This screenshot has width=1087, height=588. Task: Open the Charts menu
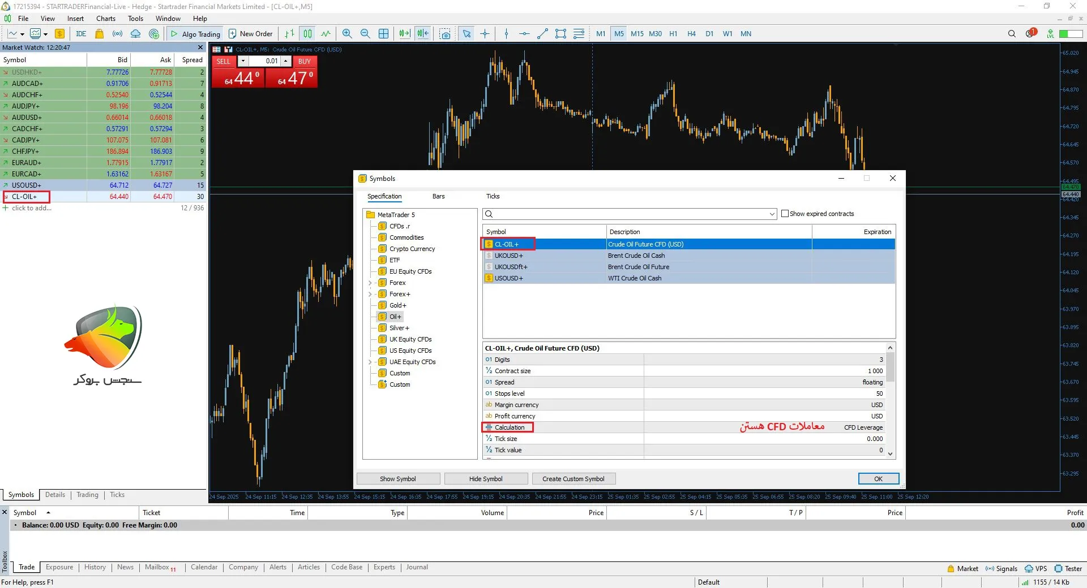tap(106, 19)
